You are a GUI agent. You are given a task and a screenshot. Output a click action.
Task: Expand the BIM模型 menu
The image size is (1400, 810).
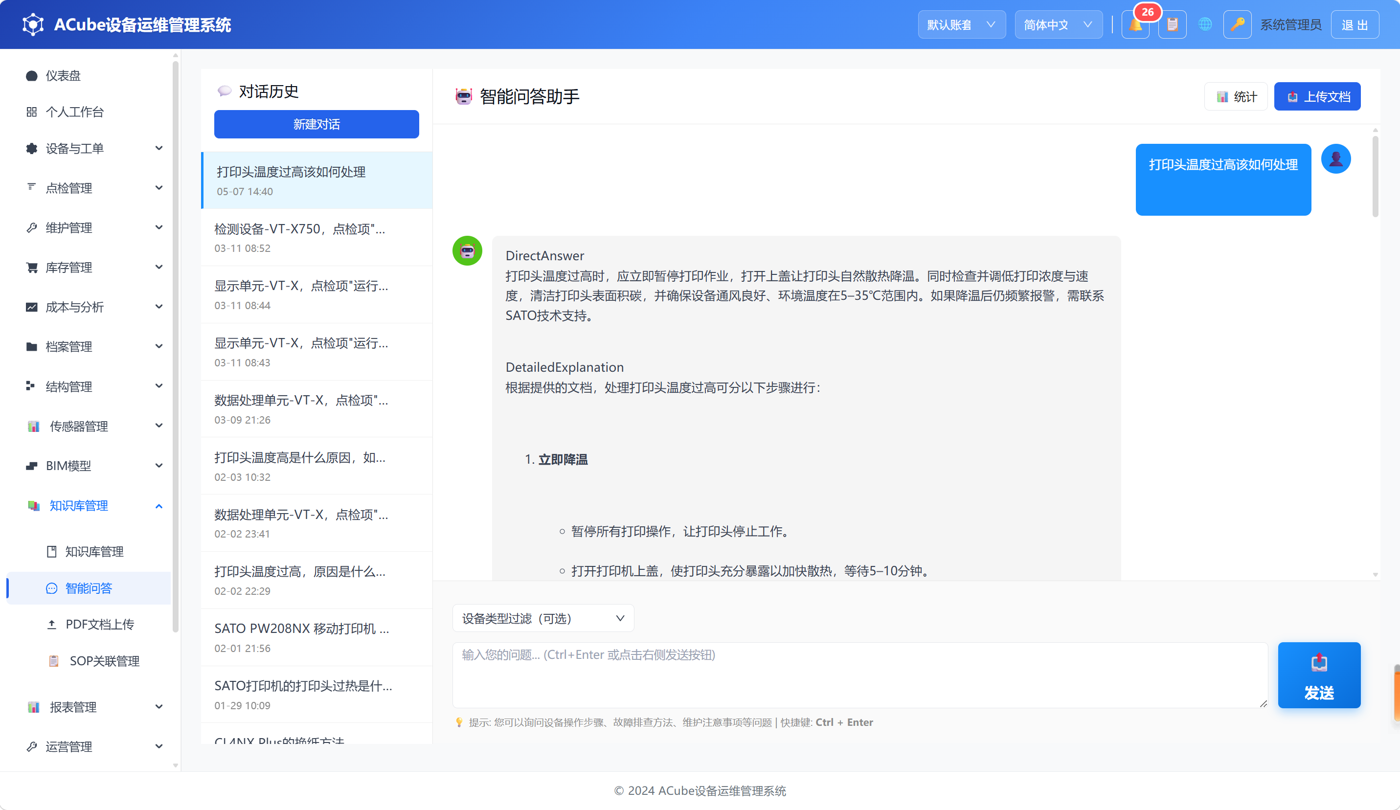[x=89, y=466]
